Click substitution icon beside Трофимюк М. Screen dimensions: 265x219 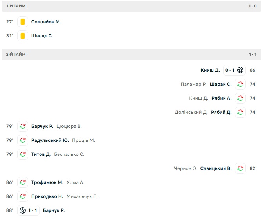pos(23,182)
